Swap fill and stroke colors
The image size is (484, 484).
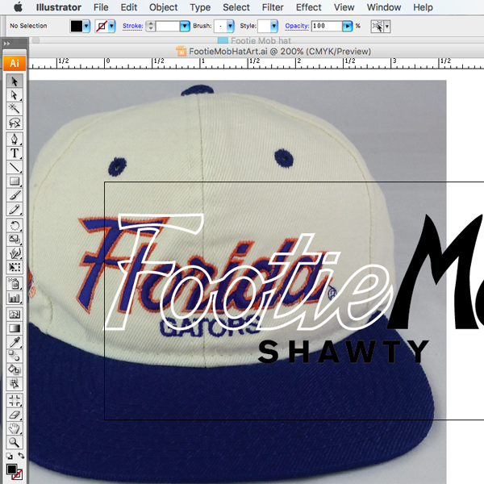pyautogui.click(x=21, y=455)
